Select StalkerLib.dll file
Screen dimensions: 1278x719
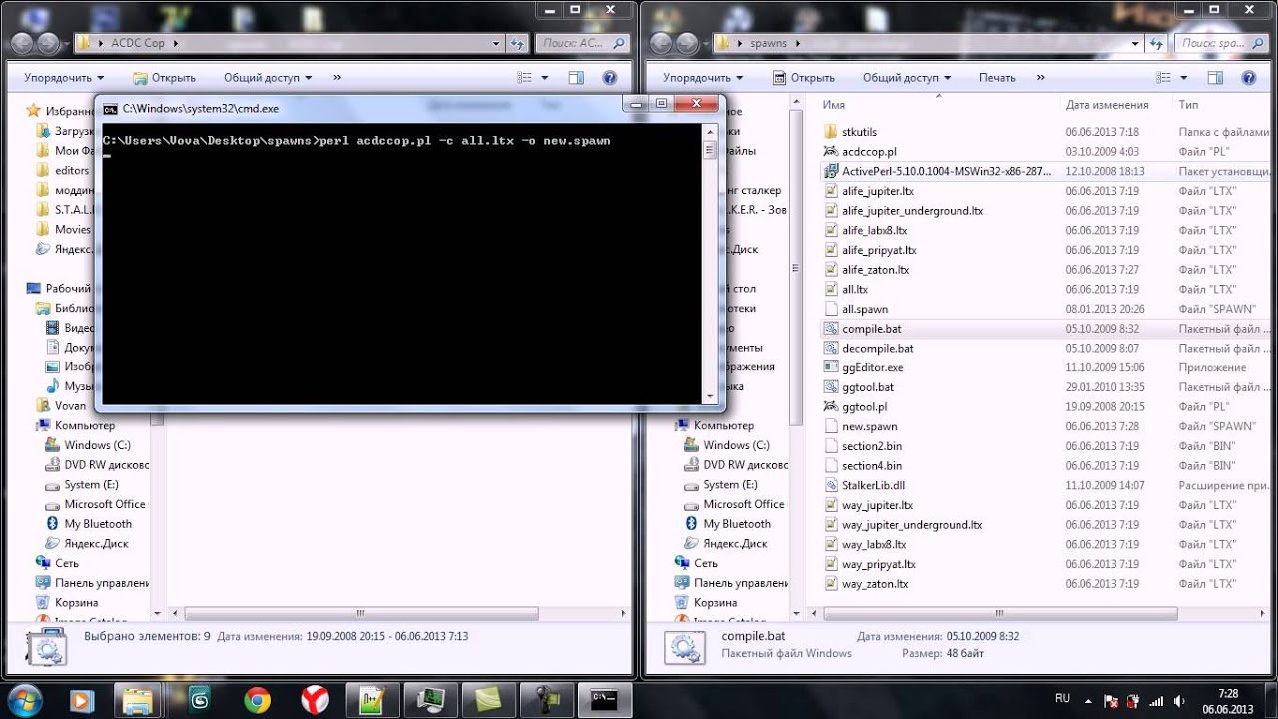click(873, 486)
